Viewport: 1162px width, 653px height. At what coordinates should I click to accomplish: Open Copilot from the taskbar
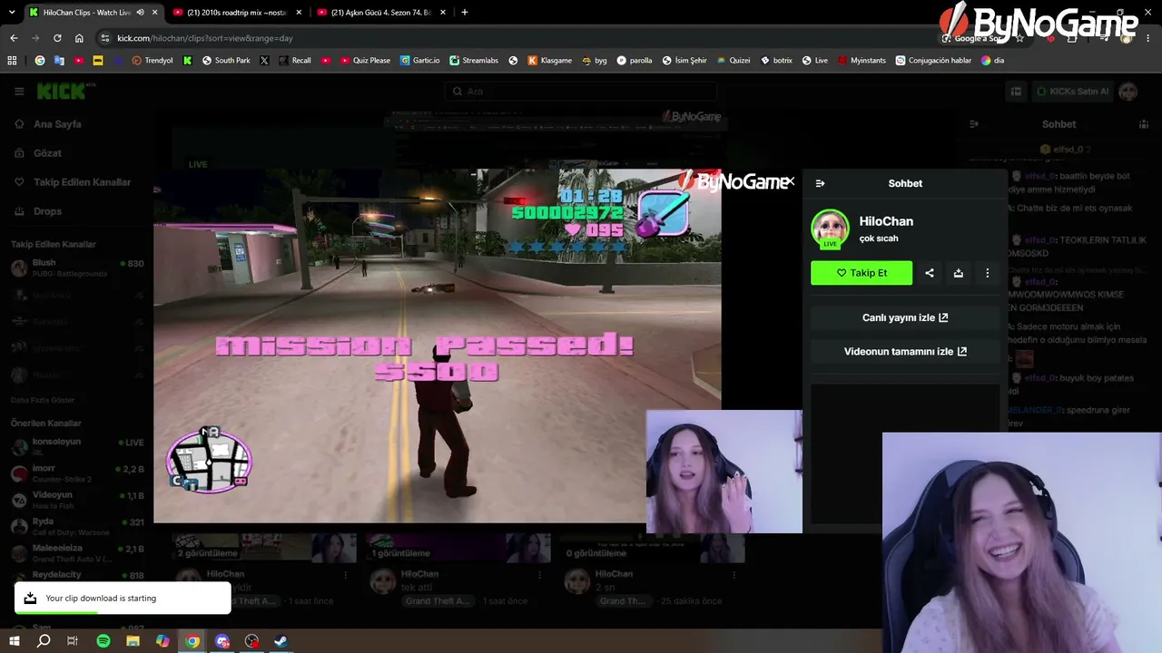pos(162,641)
